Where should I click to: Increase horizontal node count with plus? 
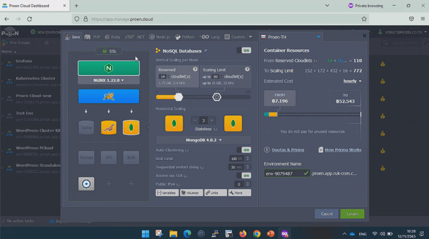pyautogui.click(x=212, y=120)
